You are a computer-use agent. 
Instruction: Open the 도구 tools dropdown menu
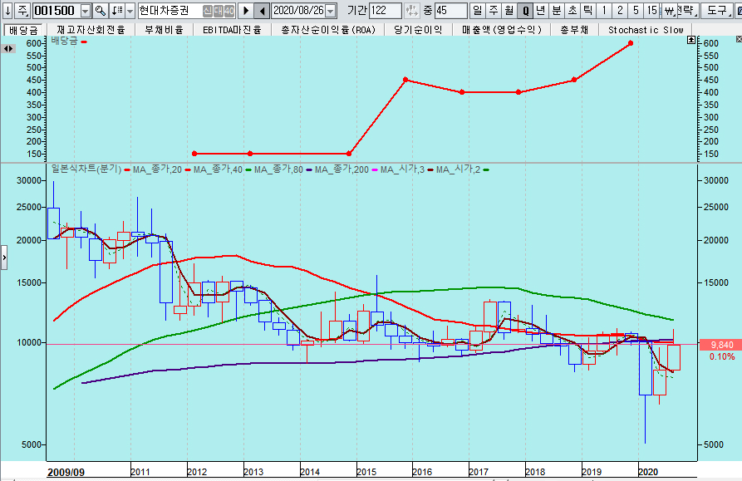[x=718, y=11]
